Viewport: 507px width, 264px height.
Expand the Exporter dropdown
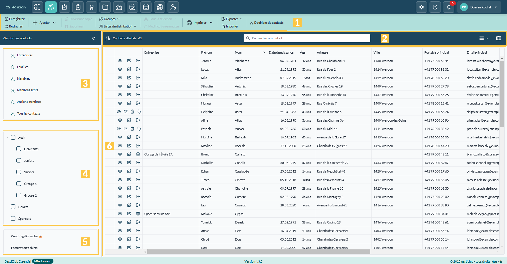pos(232,19)
